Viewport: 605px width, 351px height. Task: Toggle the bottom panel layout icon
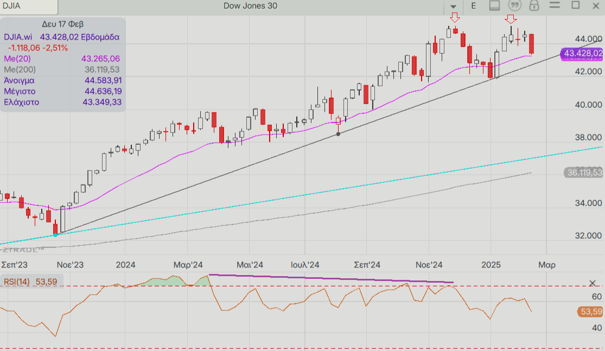(495, 5)
